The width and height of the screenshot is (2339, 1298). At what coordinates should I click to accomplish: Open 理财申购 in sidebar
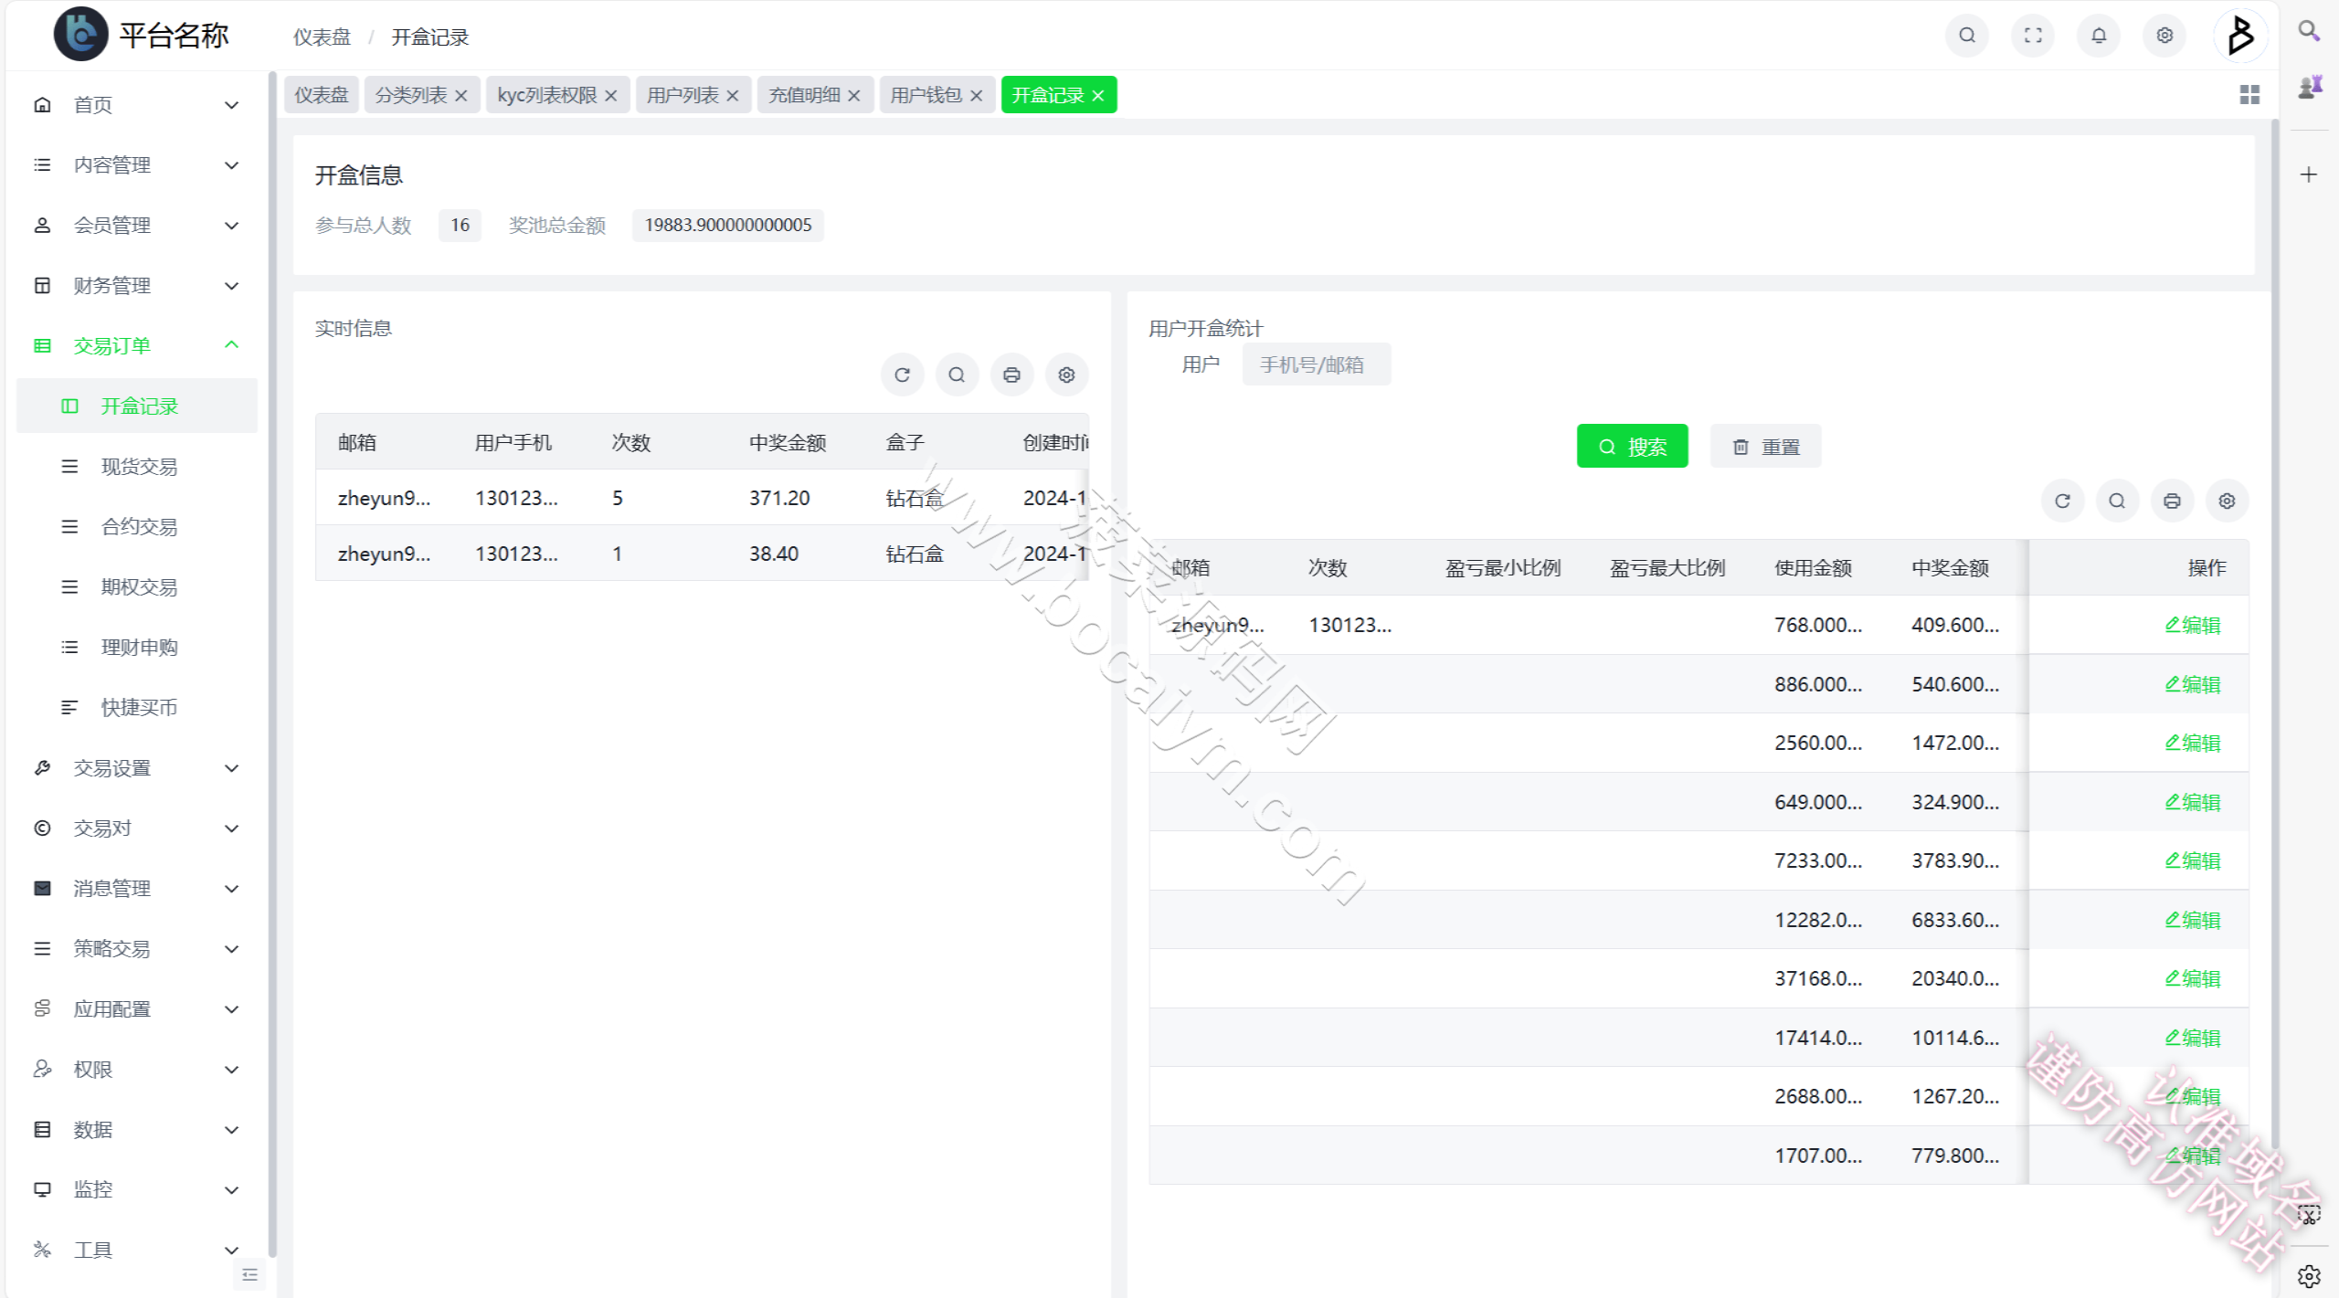tap(137, 648)
